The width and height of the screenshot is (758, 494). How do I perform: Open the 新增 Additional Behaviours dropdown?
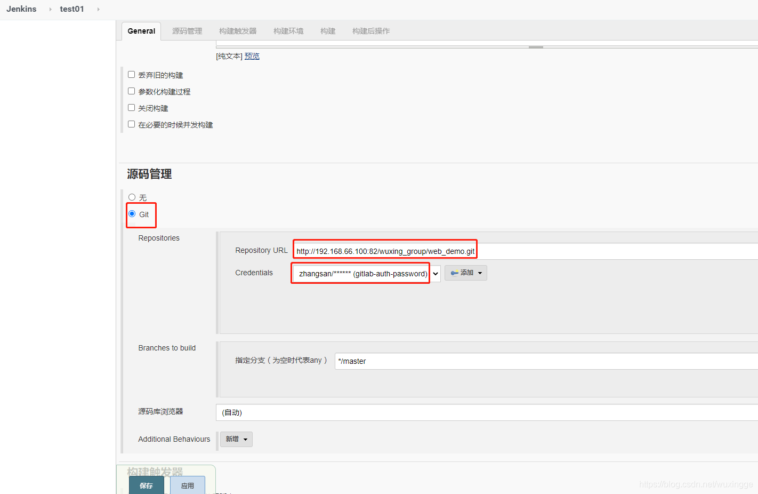pyautogui.click(x=236, y=439)
